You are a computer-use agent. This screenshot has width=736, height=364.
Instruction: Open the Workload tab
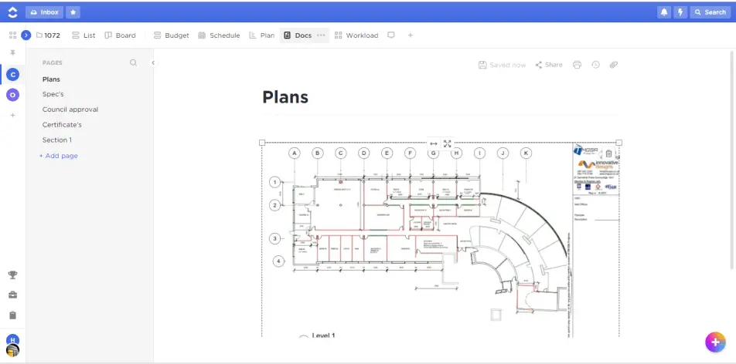356,35
